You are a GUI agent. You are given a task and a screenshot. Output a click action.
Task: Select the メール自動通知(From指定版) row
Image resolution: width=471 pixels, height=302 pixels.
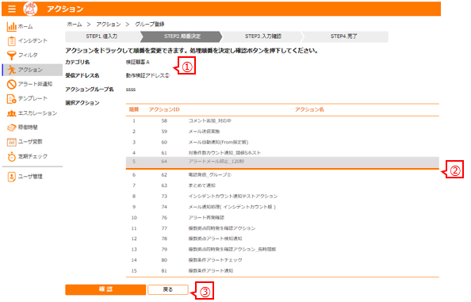point(282,143)
